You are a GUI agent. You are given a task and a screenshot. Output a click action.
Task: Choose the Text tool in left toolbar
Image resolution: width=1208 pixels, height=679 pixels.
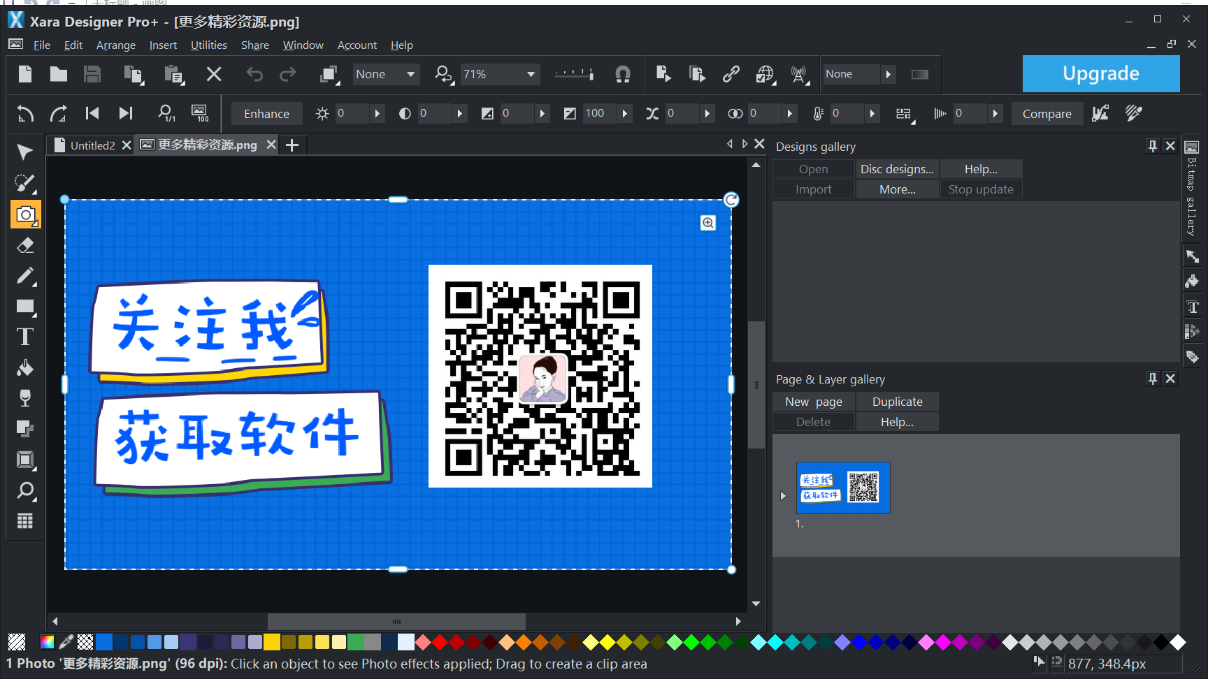(x=25, y=337)
